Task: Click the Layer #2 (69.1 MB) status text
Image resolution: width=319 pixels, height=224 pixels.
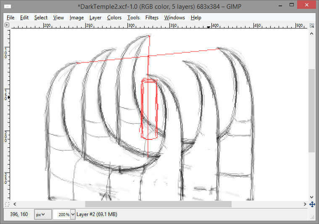Action: tap(97, 214)
